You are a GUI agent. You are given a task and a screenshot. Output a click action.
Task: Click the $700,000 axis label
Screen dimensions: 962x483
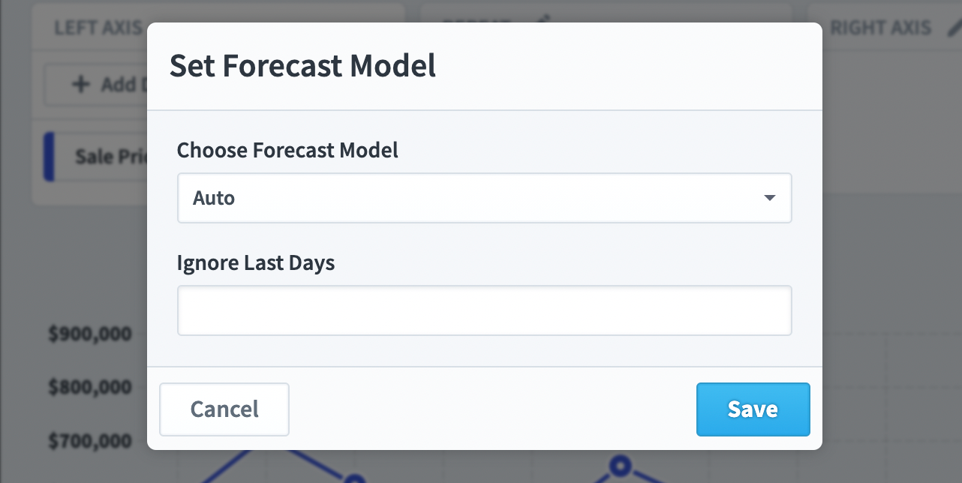90,441
